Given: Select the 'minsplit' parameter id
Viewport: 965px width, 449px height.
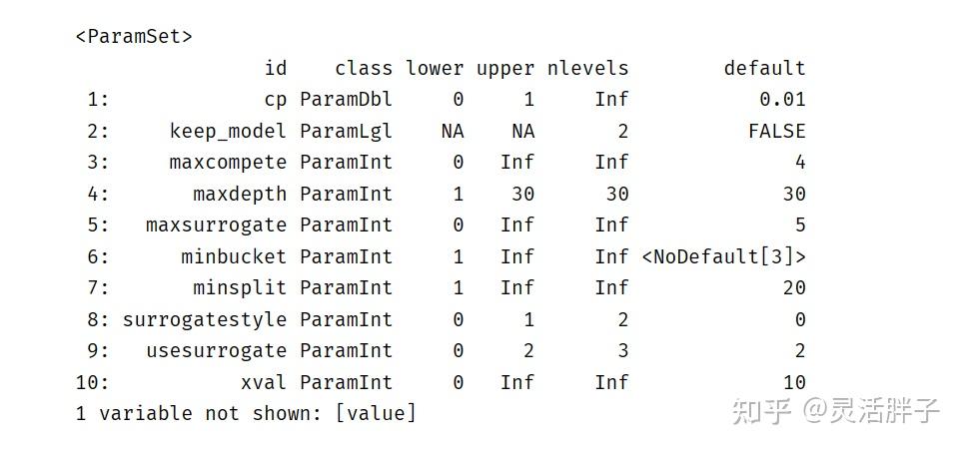Looking at the screenshot, I should coord(240,287).
